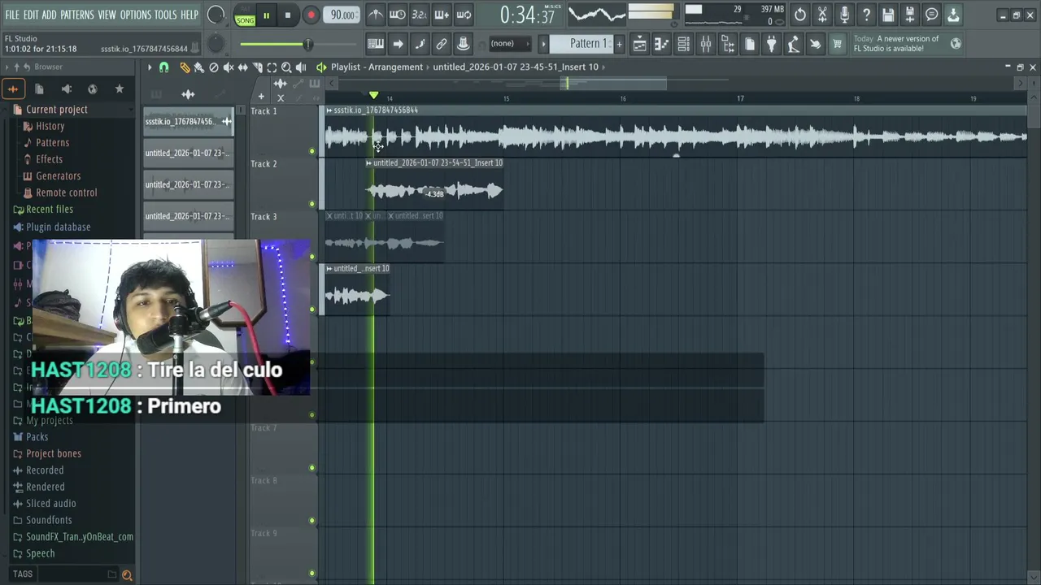Select the Paint brush tool in Playlist
This screenshot has height=585, width=1041.
(199, 67)
